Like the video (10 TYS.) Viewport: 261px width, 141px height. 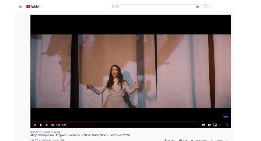[x=169, y=140]
